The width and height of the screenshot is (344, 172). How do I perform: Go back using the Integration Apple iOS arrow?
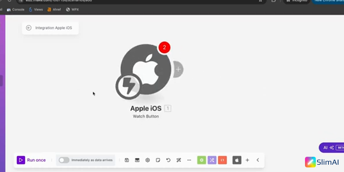[x=29, y=28]
